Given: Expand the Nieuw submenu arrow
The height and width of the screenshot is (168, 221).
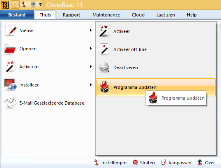Looking at the screenshot, I should 91,30.
